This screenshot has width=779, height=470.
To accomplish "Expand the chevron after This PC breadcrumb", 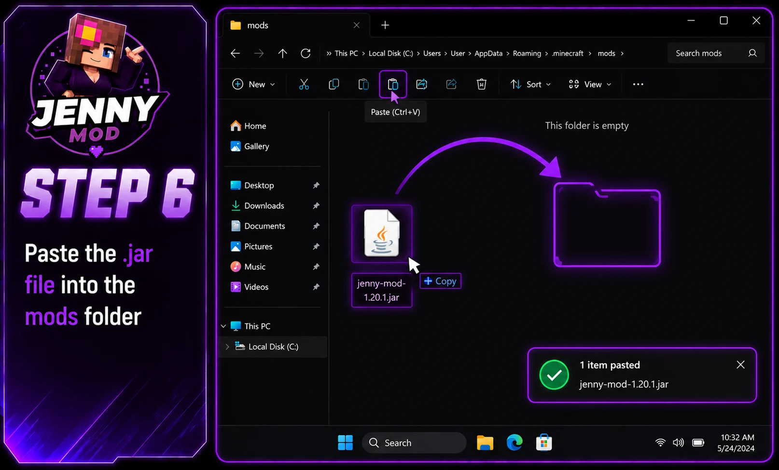I will point(363,54).
